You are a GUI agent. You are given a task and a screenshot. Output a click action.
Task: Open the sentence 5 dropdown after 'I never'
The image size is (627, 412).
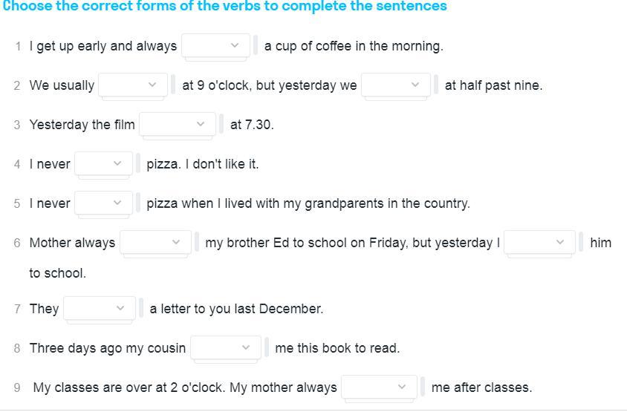click(x=103, y=203)
